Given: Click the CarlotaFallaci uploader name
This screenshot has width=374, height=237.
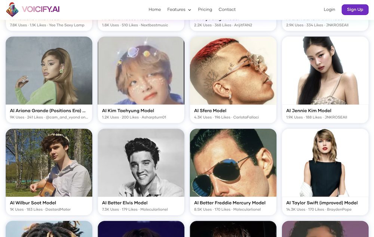Looking at the screenshot, I should tap(246, 117).
